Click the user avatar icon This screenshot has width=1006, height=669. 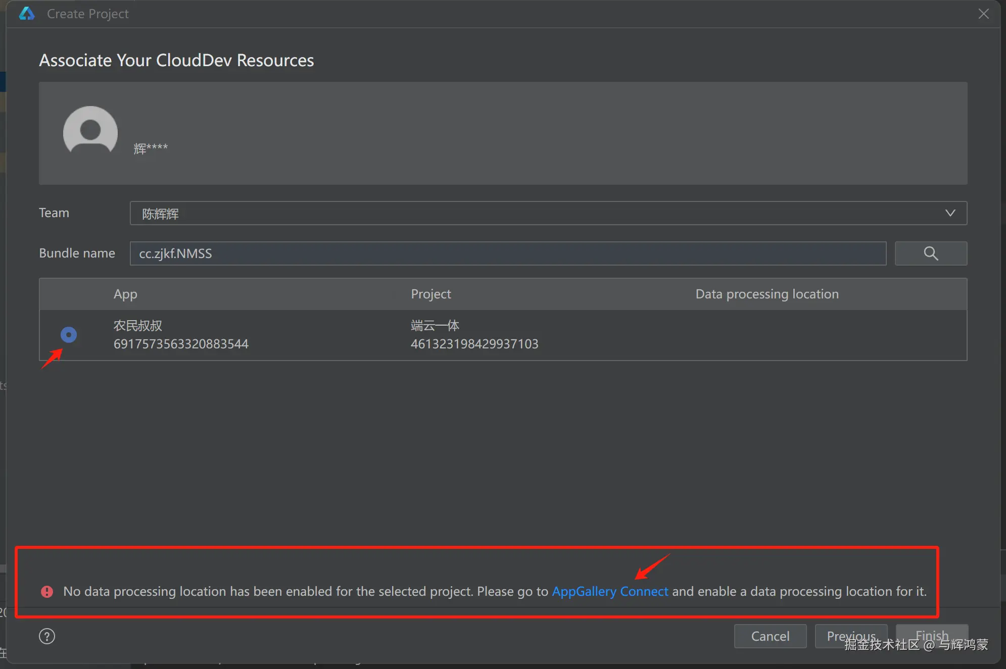(x=90, y=130)
